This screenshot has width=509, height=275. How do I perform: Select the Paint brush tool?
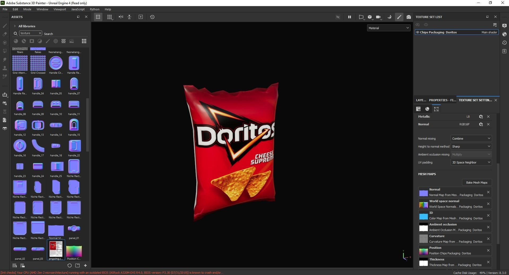(5, 26)
